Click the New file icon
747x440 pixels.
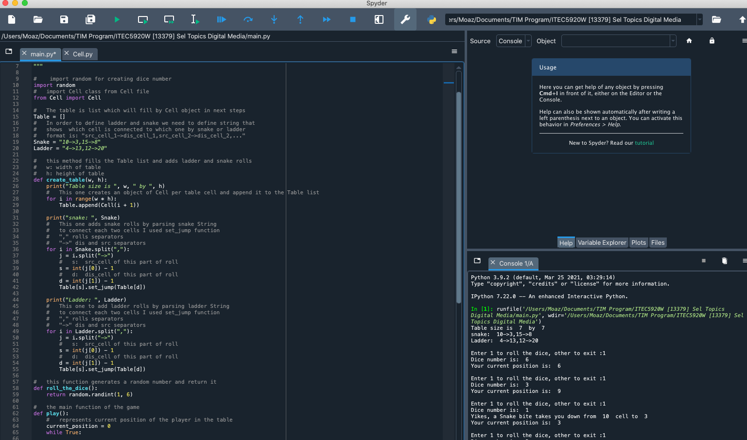point(12,19)
